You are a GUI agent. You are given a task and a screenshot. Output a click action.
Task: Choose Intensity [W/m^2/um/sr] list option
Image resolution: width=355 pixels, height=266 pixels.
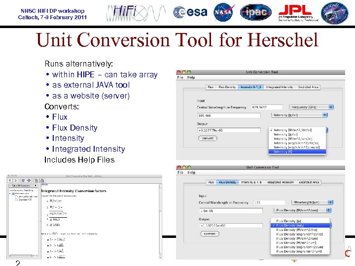click(297, 138)
